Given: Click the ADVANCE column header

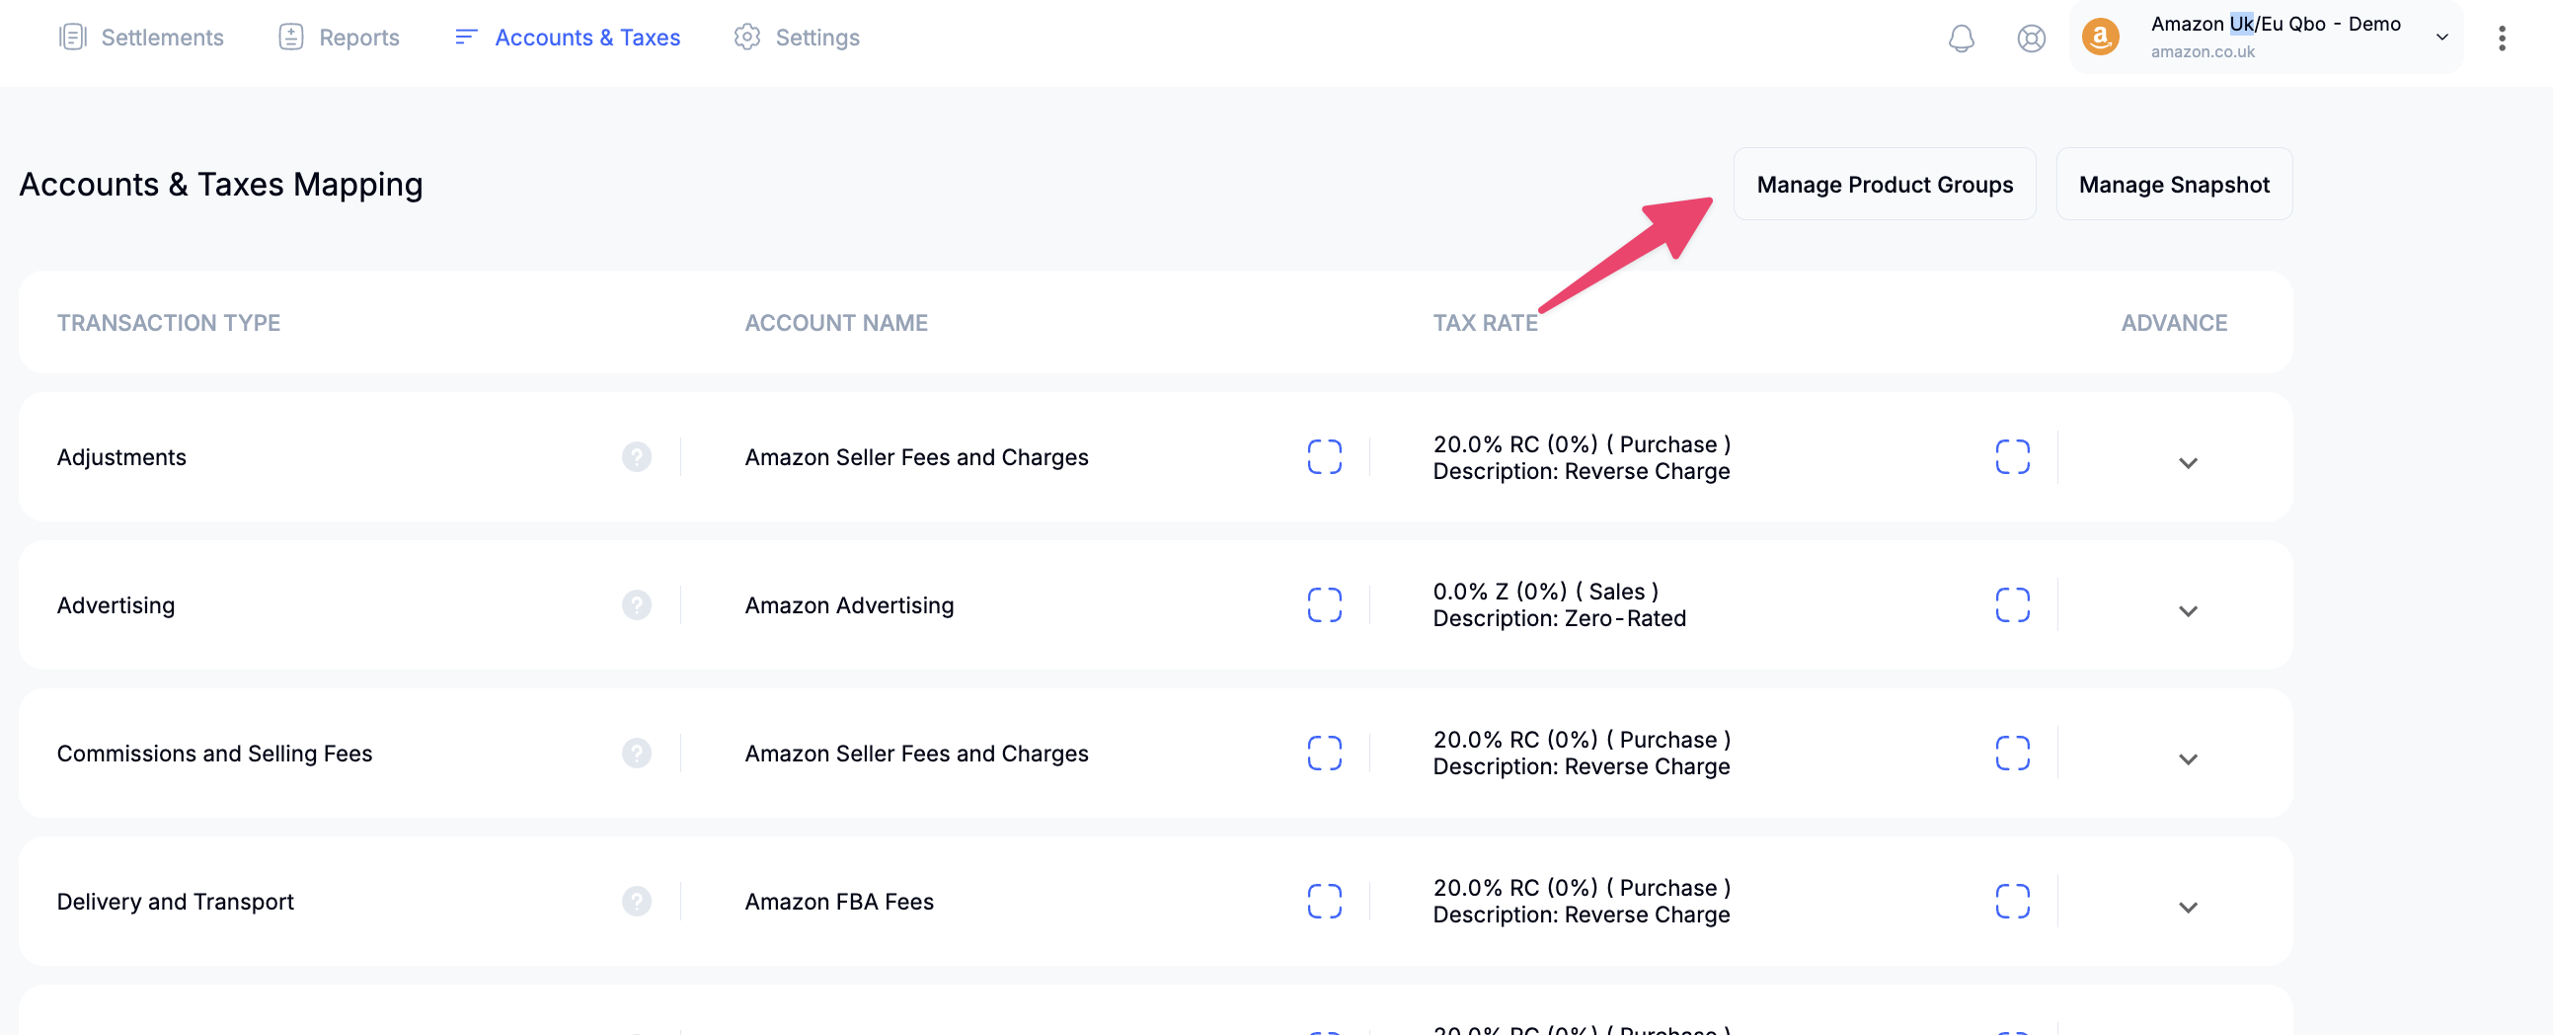Looking at the screenshot, I should (2175, 323).
